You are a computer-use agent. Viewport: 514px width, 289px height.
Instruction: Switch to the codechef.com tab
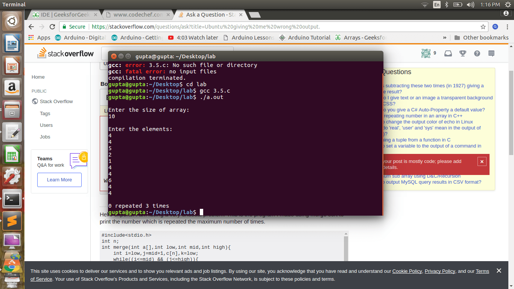click(139, 15)
